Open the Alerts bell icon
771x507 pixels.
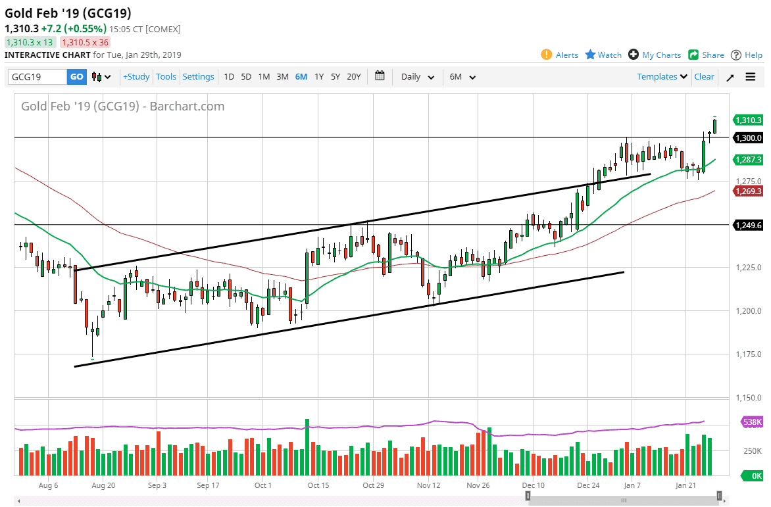[x=546, y=55]
